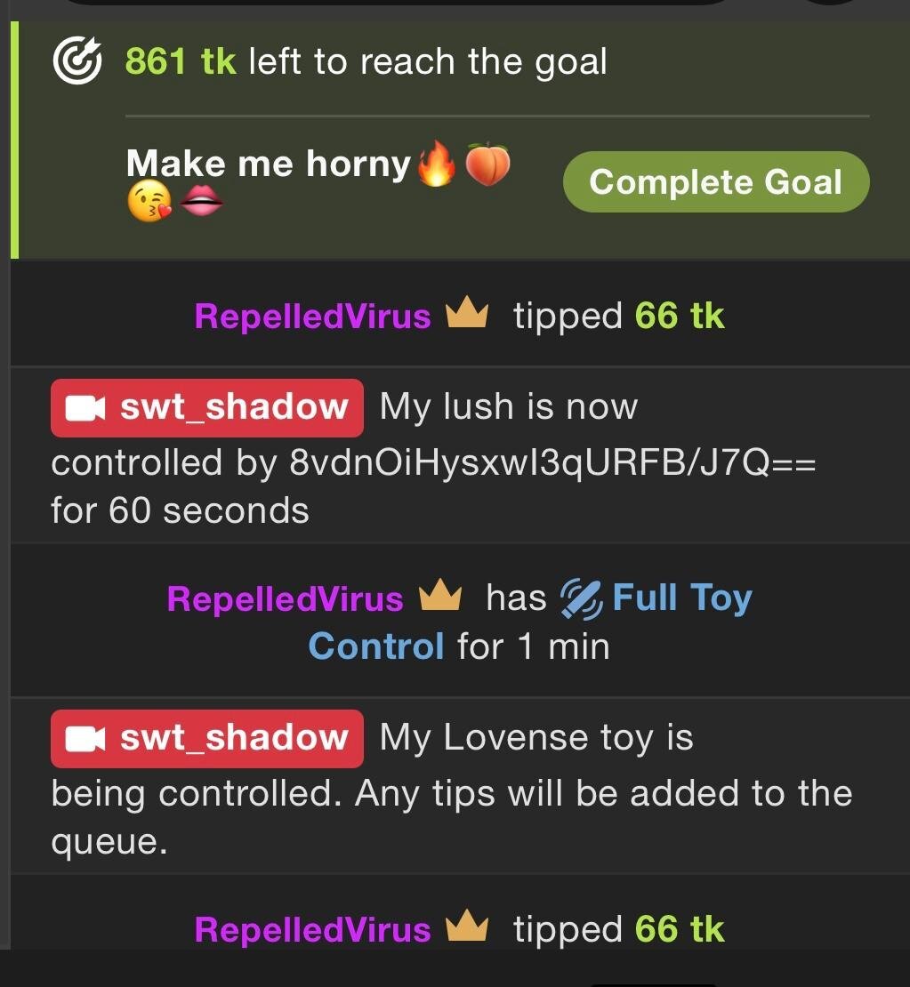Select the 'Make me horny' goal text
Image resolution: width=910 pixels, height=987 pixels.
tap(269, 164)
